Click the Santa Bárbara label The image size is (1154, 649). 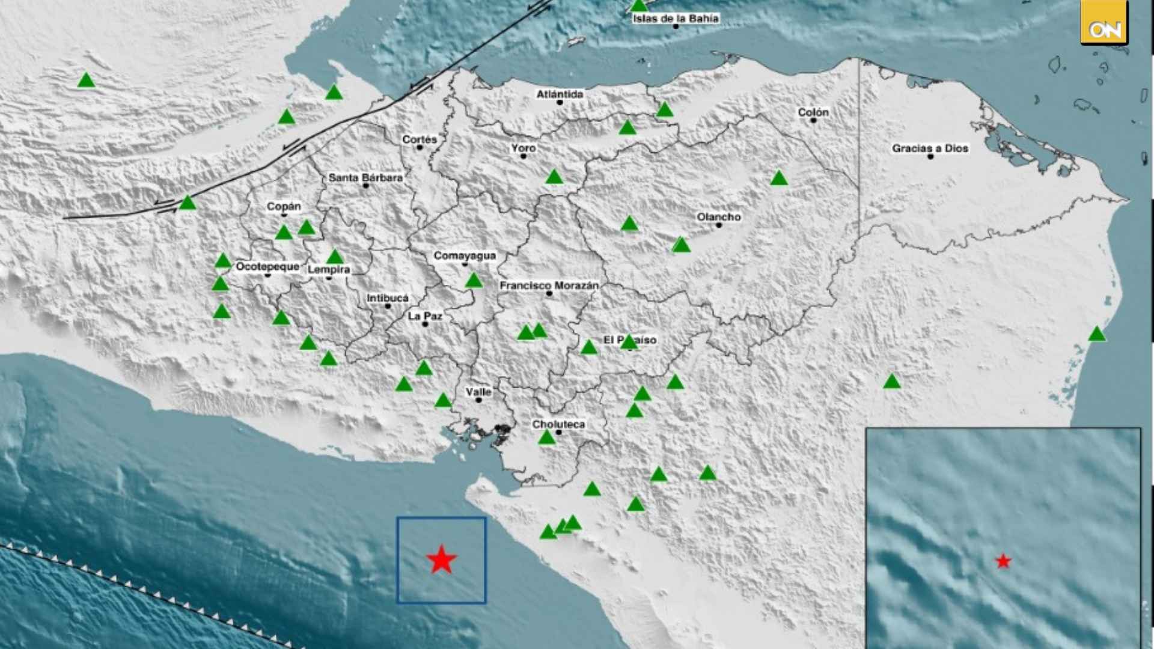pos(365,178)
